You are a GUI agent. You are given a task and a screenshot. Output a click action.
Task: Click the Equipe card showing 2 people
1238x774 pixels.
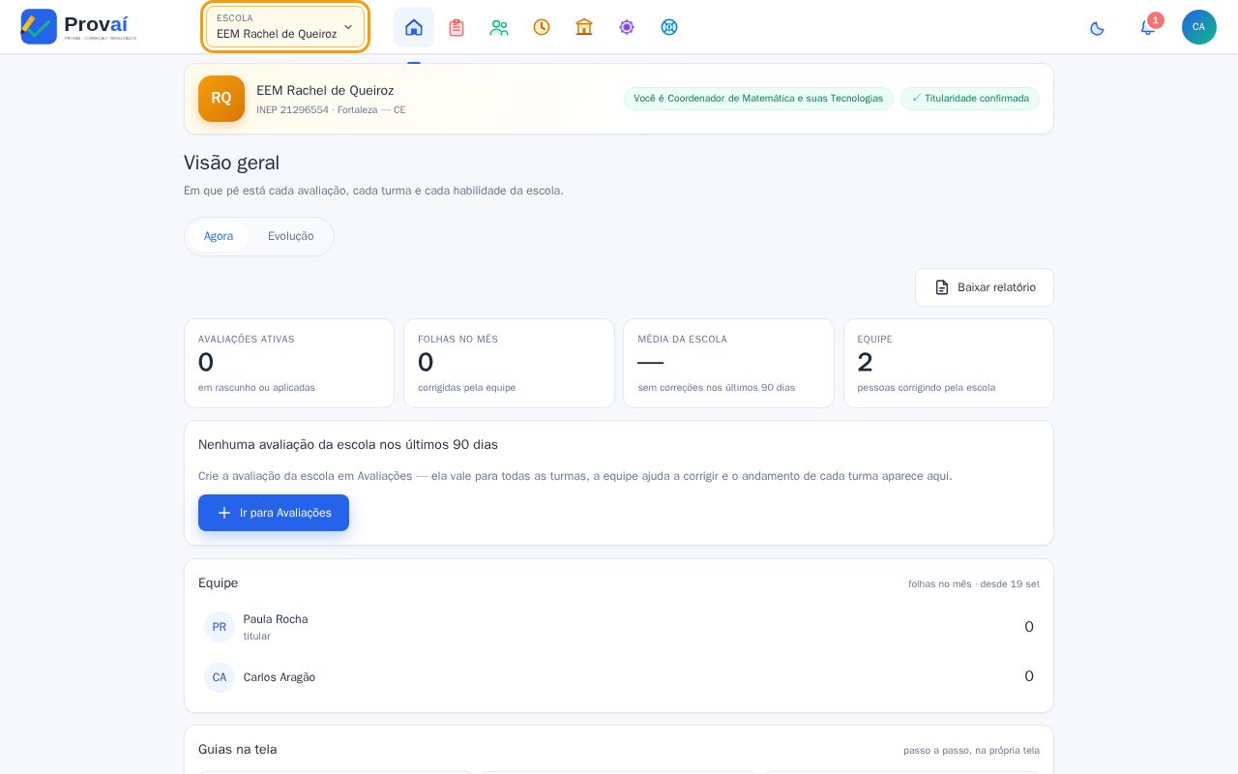pyautogui.click(x=949, y=364)
